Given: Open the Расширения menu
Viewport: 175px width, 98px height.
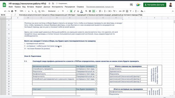Looking at the screenshot, I should (70, 7).
